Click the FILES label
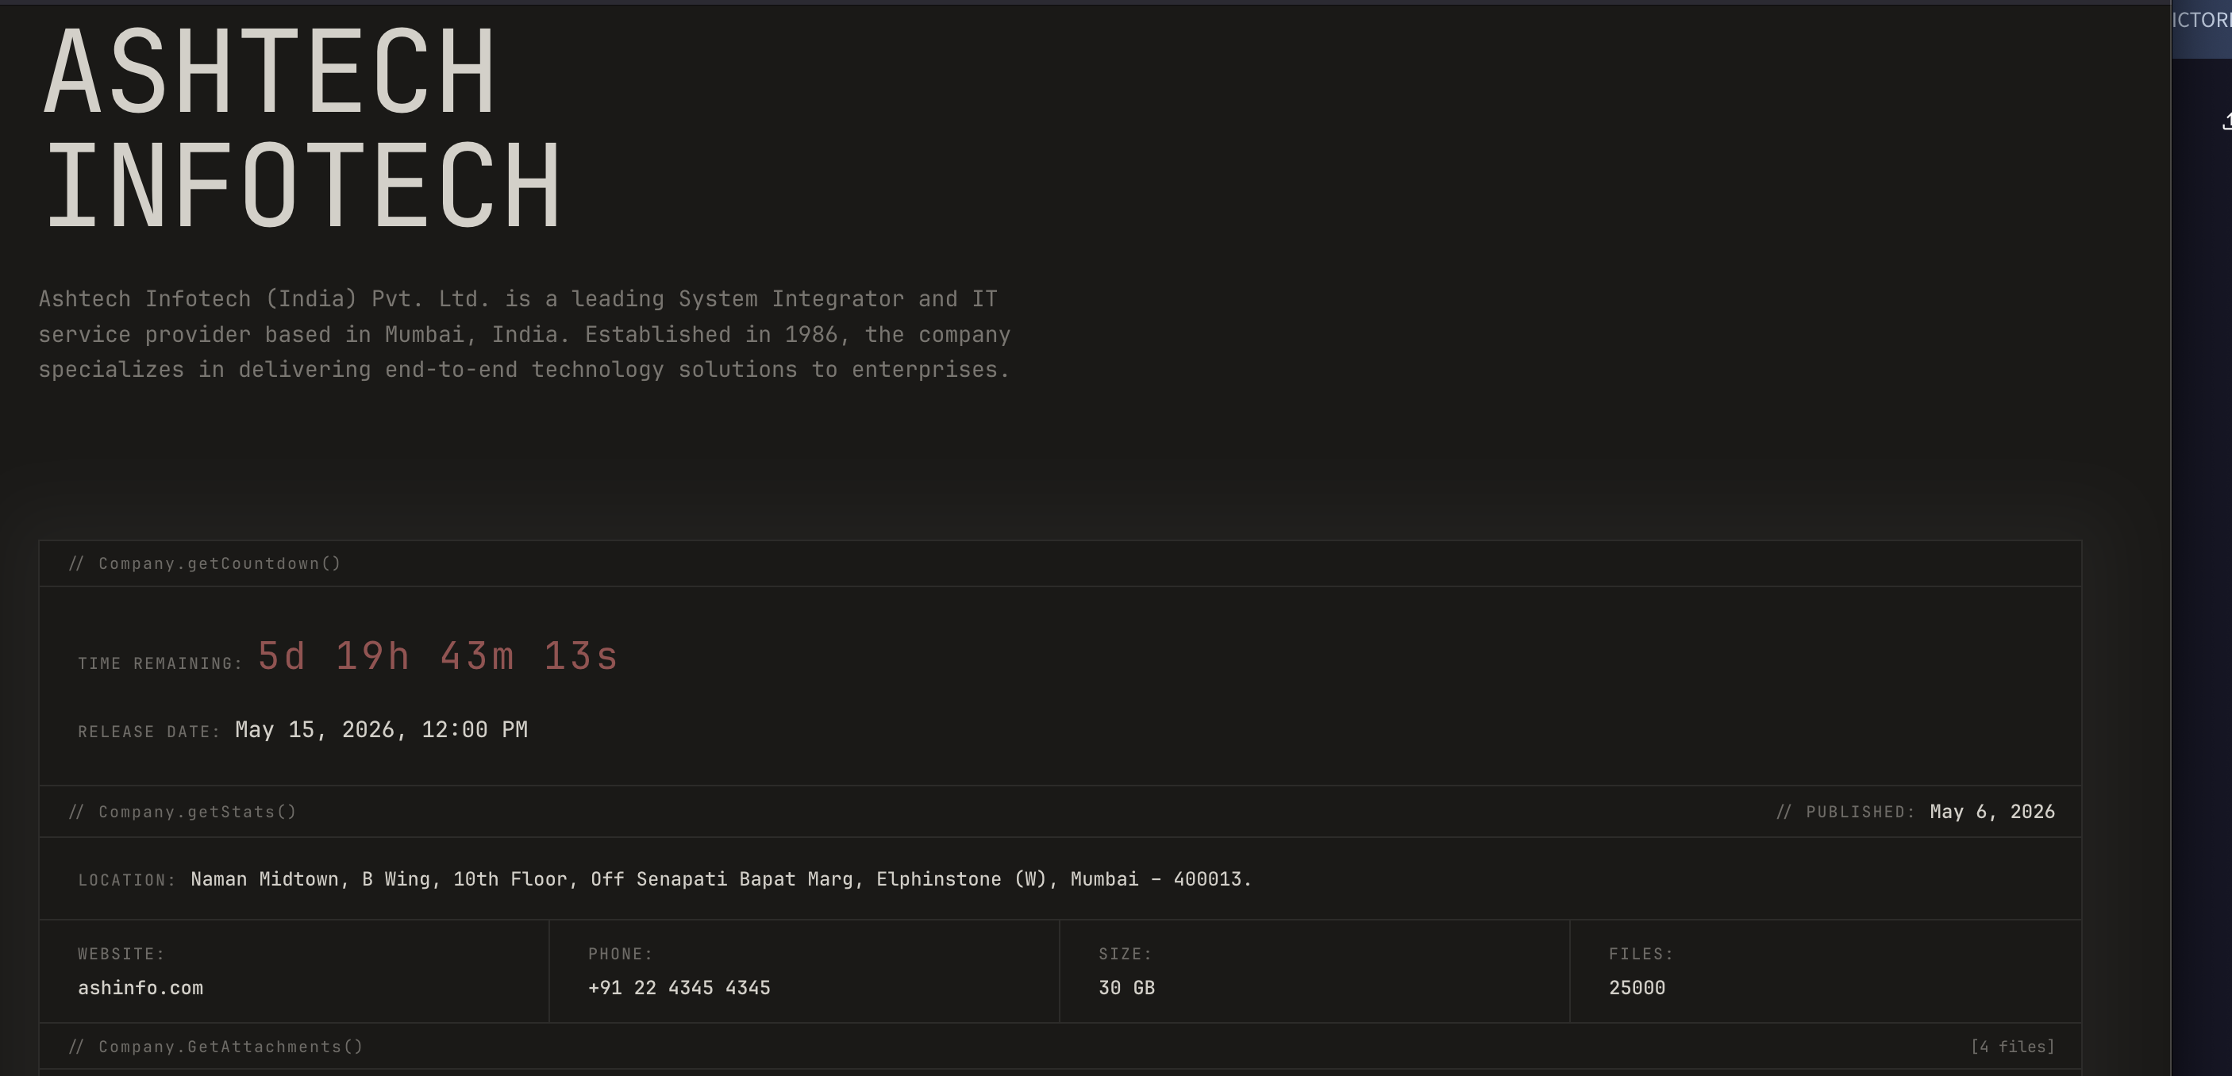This screenshot has height=1076, width=2232. [1641, 954]
